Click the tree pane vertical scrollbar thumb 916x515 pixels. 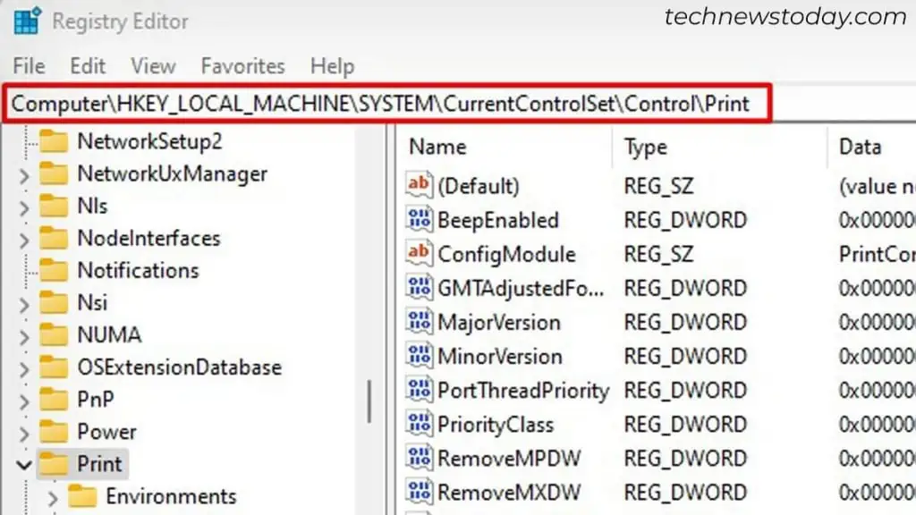pyautogui.click(x=369, y=401)
